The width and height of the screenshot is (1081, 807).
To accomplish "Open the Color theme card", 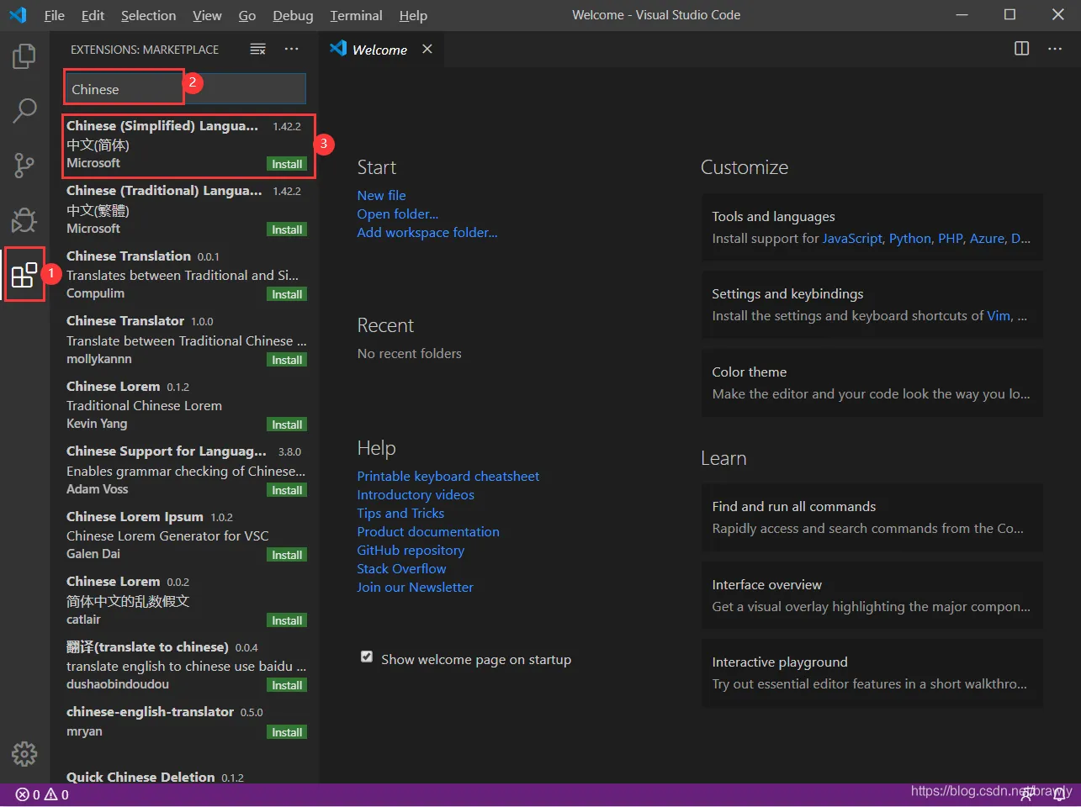I will (x=872, y=382).
